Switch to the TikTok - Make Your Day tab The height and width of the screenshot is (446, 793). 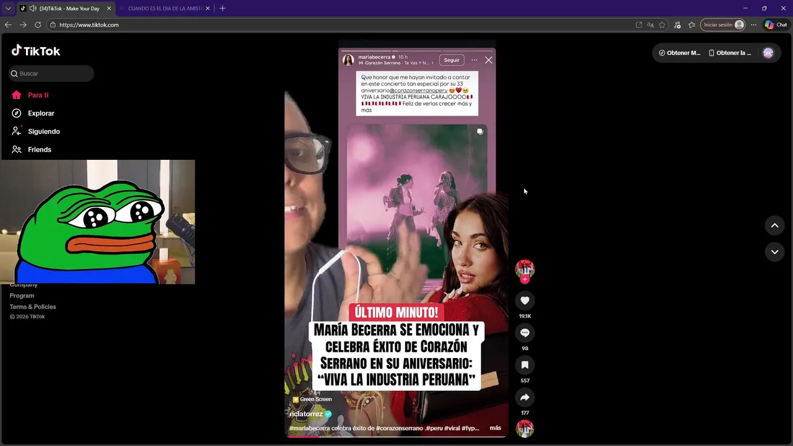[x=65, y=8]
